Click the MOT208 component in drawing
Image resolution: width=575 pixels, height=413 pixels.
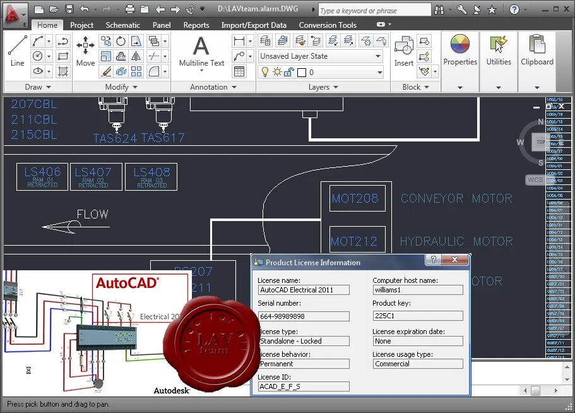[357, 198]
